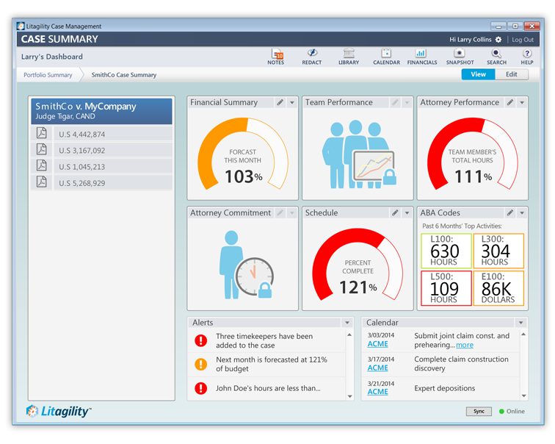
Task: Open PDF icon for U.S 4,442,874
Action: [x=42, y=133]
